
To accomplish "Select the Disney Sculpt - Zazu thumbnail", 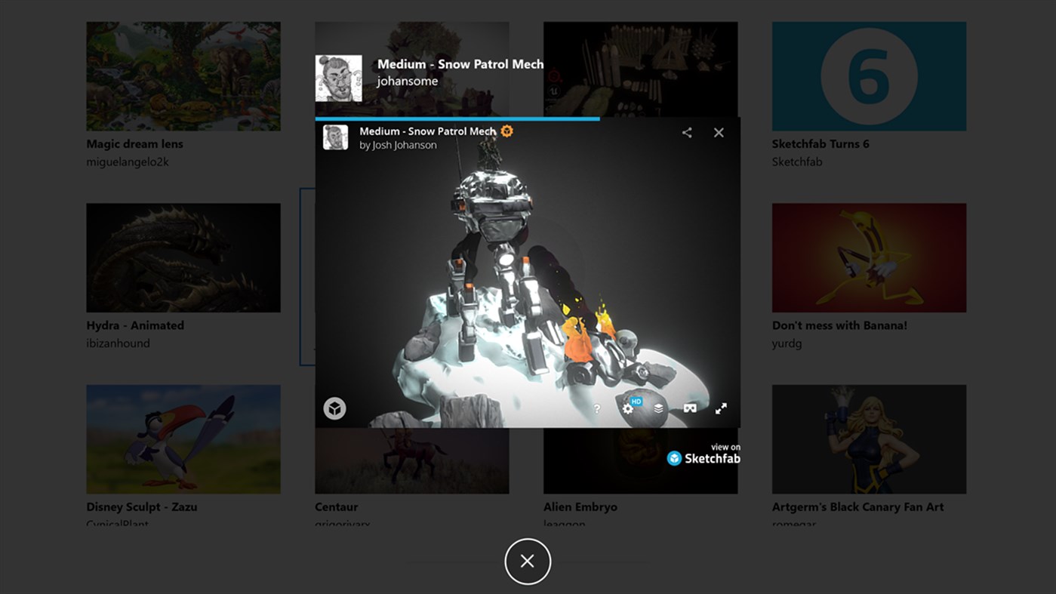I will [183, 439].
